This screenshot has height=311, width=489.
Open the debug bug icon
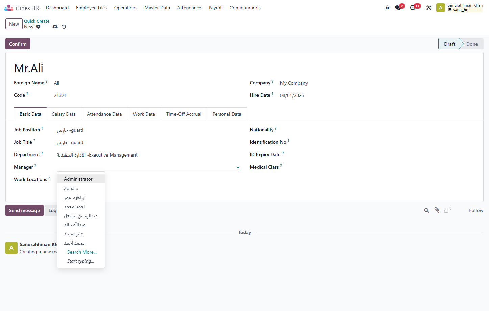tap(388, 8)
